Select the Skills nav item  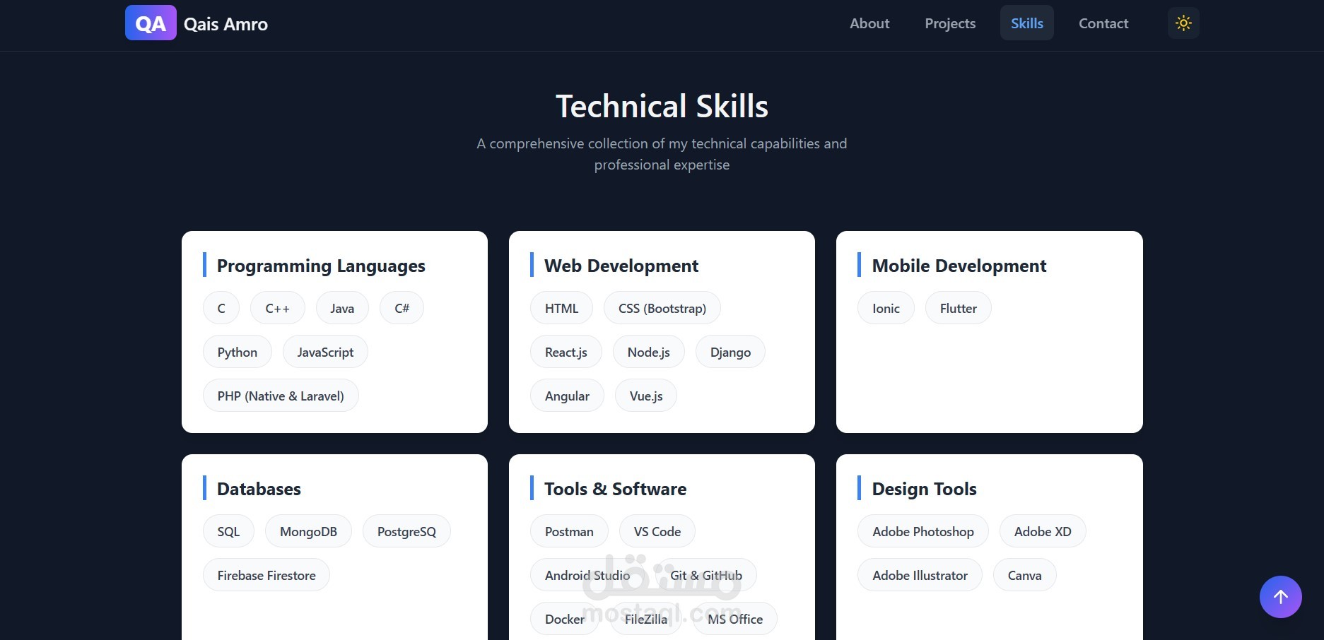point(1026,23)
